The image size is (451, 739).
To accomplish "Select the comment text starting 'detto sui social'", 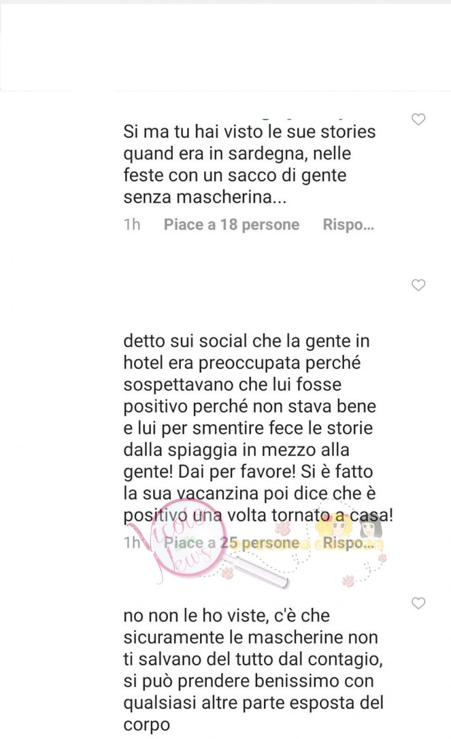I will 258,438.
